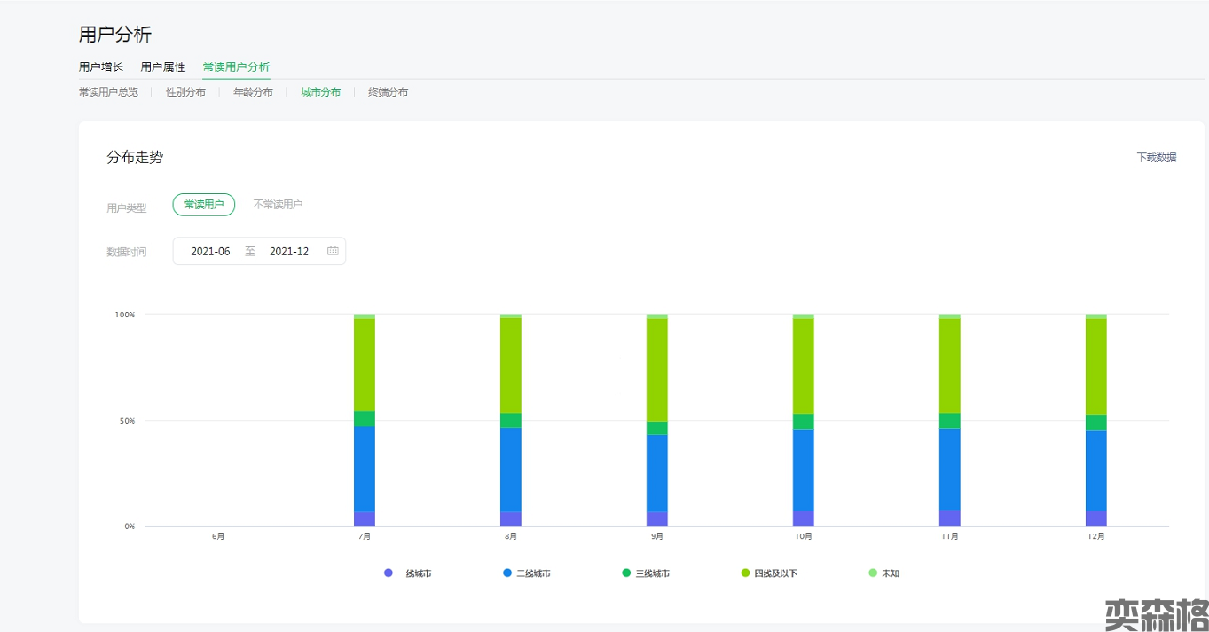1209x632 pixels.
Task: Select 不常读用户 user type
Action: click(x=278, y=205)
